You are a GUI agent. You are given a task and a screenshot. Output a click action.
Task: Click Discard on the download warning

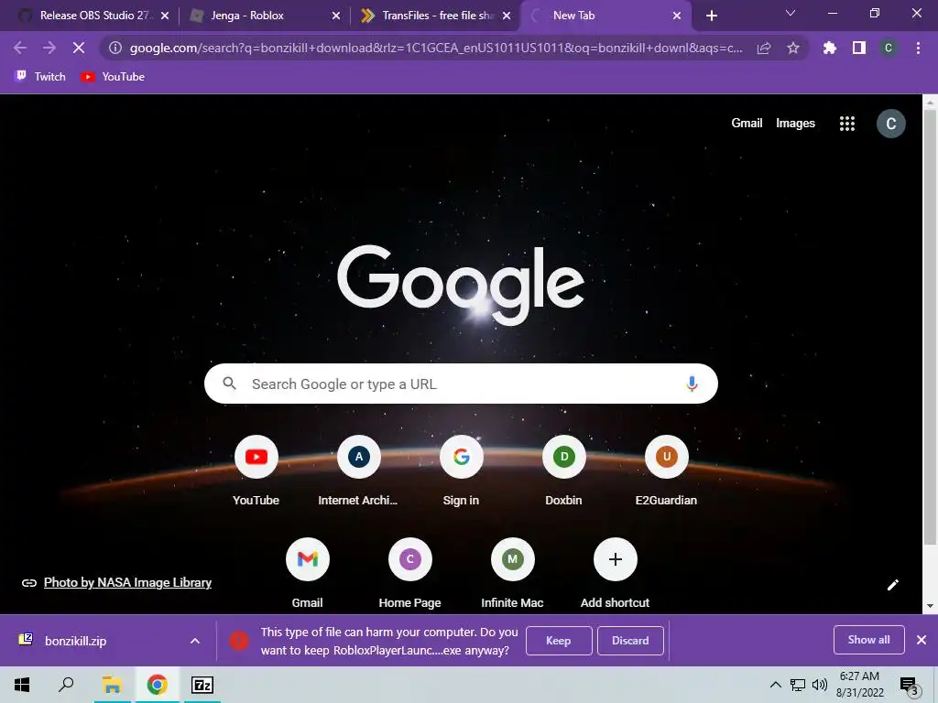[630, 641]
